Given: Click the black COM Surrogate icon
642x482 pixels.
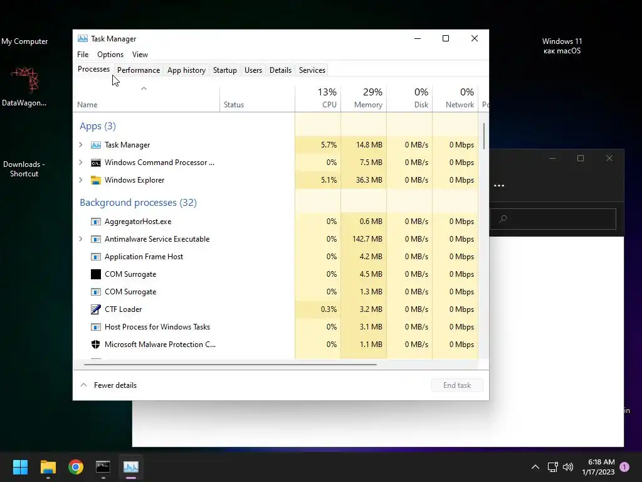Looking at the screenshot, I should pos(96,274).
